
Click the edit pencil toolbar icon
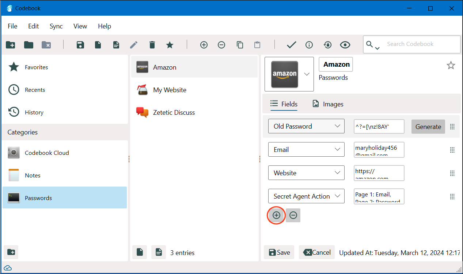click(134, 45)
